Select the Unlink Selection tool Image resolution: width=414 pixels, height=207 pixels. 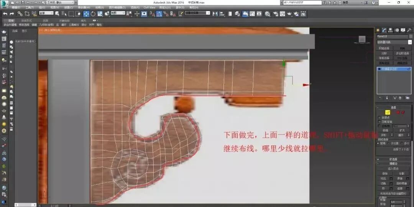[x=27, y=14]
